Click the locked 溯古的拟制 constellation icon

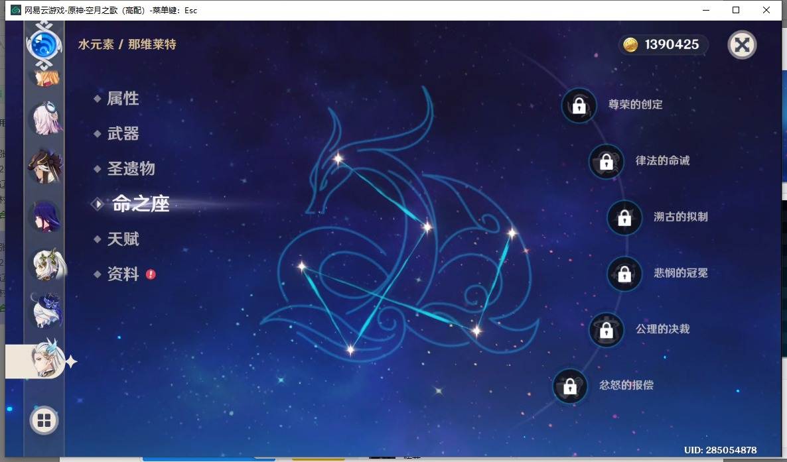(x=624, y=217)
